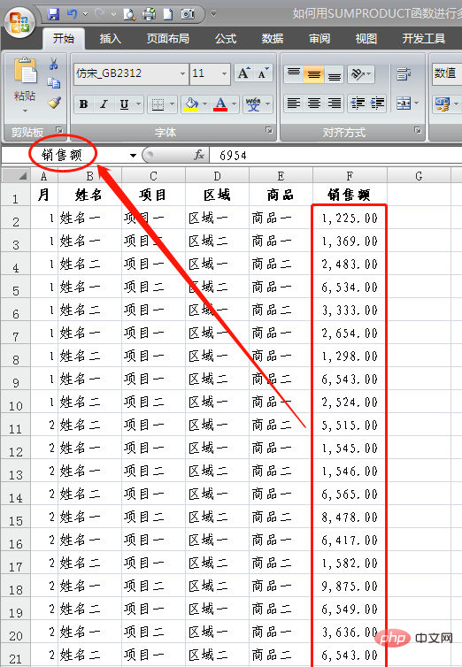462x667 pixels.
Task: Decrease the cell indent
Action: (358, 103)
